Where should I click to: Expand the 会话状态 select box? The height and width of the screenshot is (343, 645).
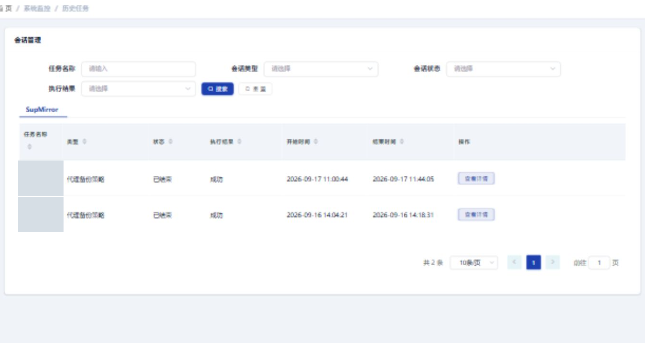click(504, 69)
